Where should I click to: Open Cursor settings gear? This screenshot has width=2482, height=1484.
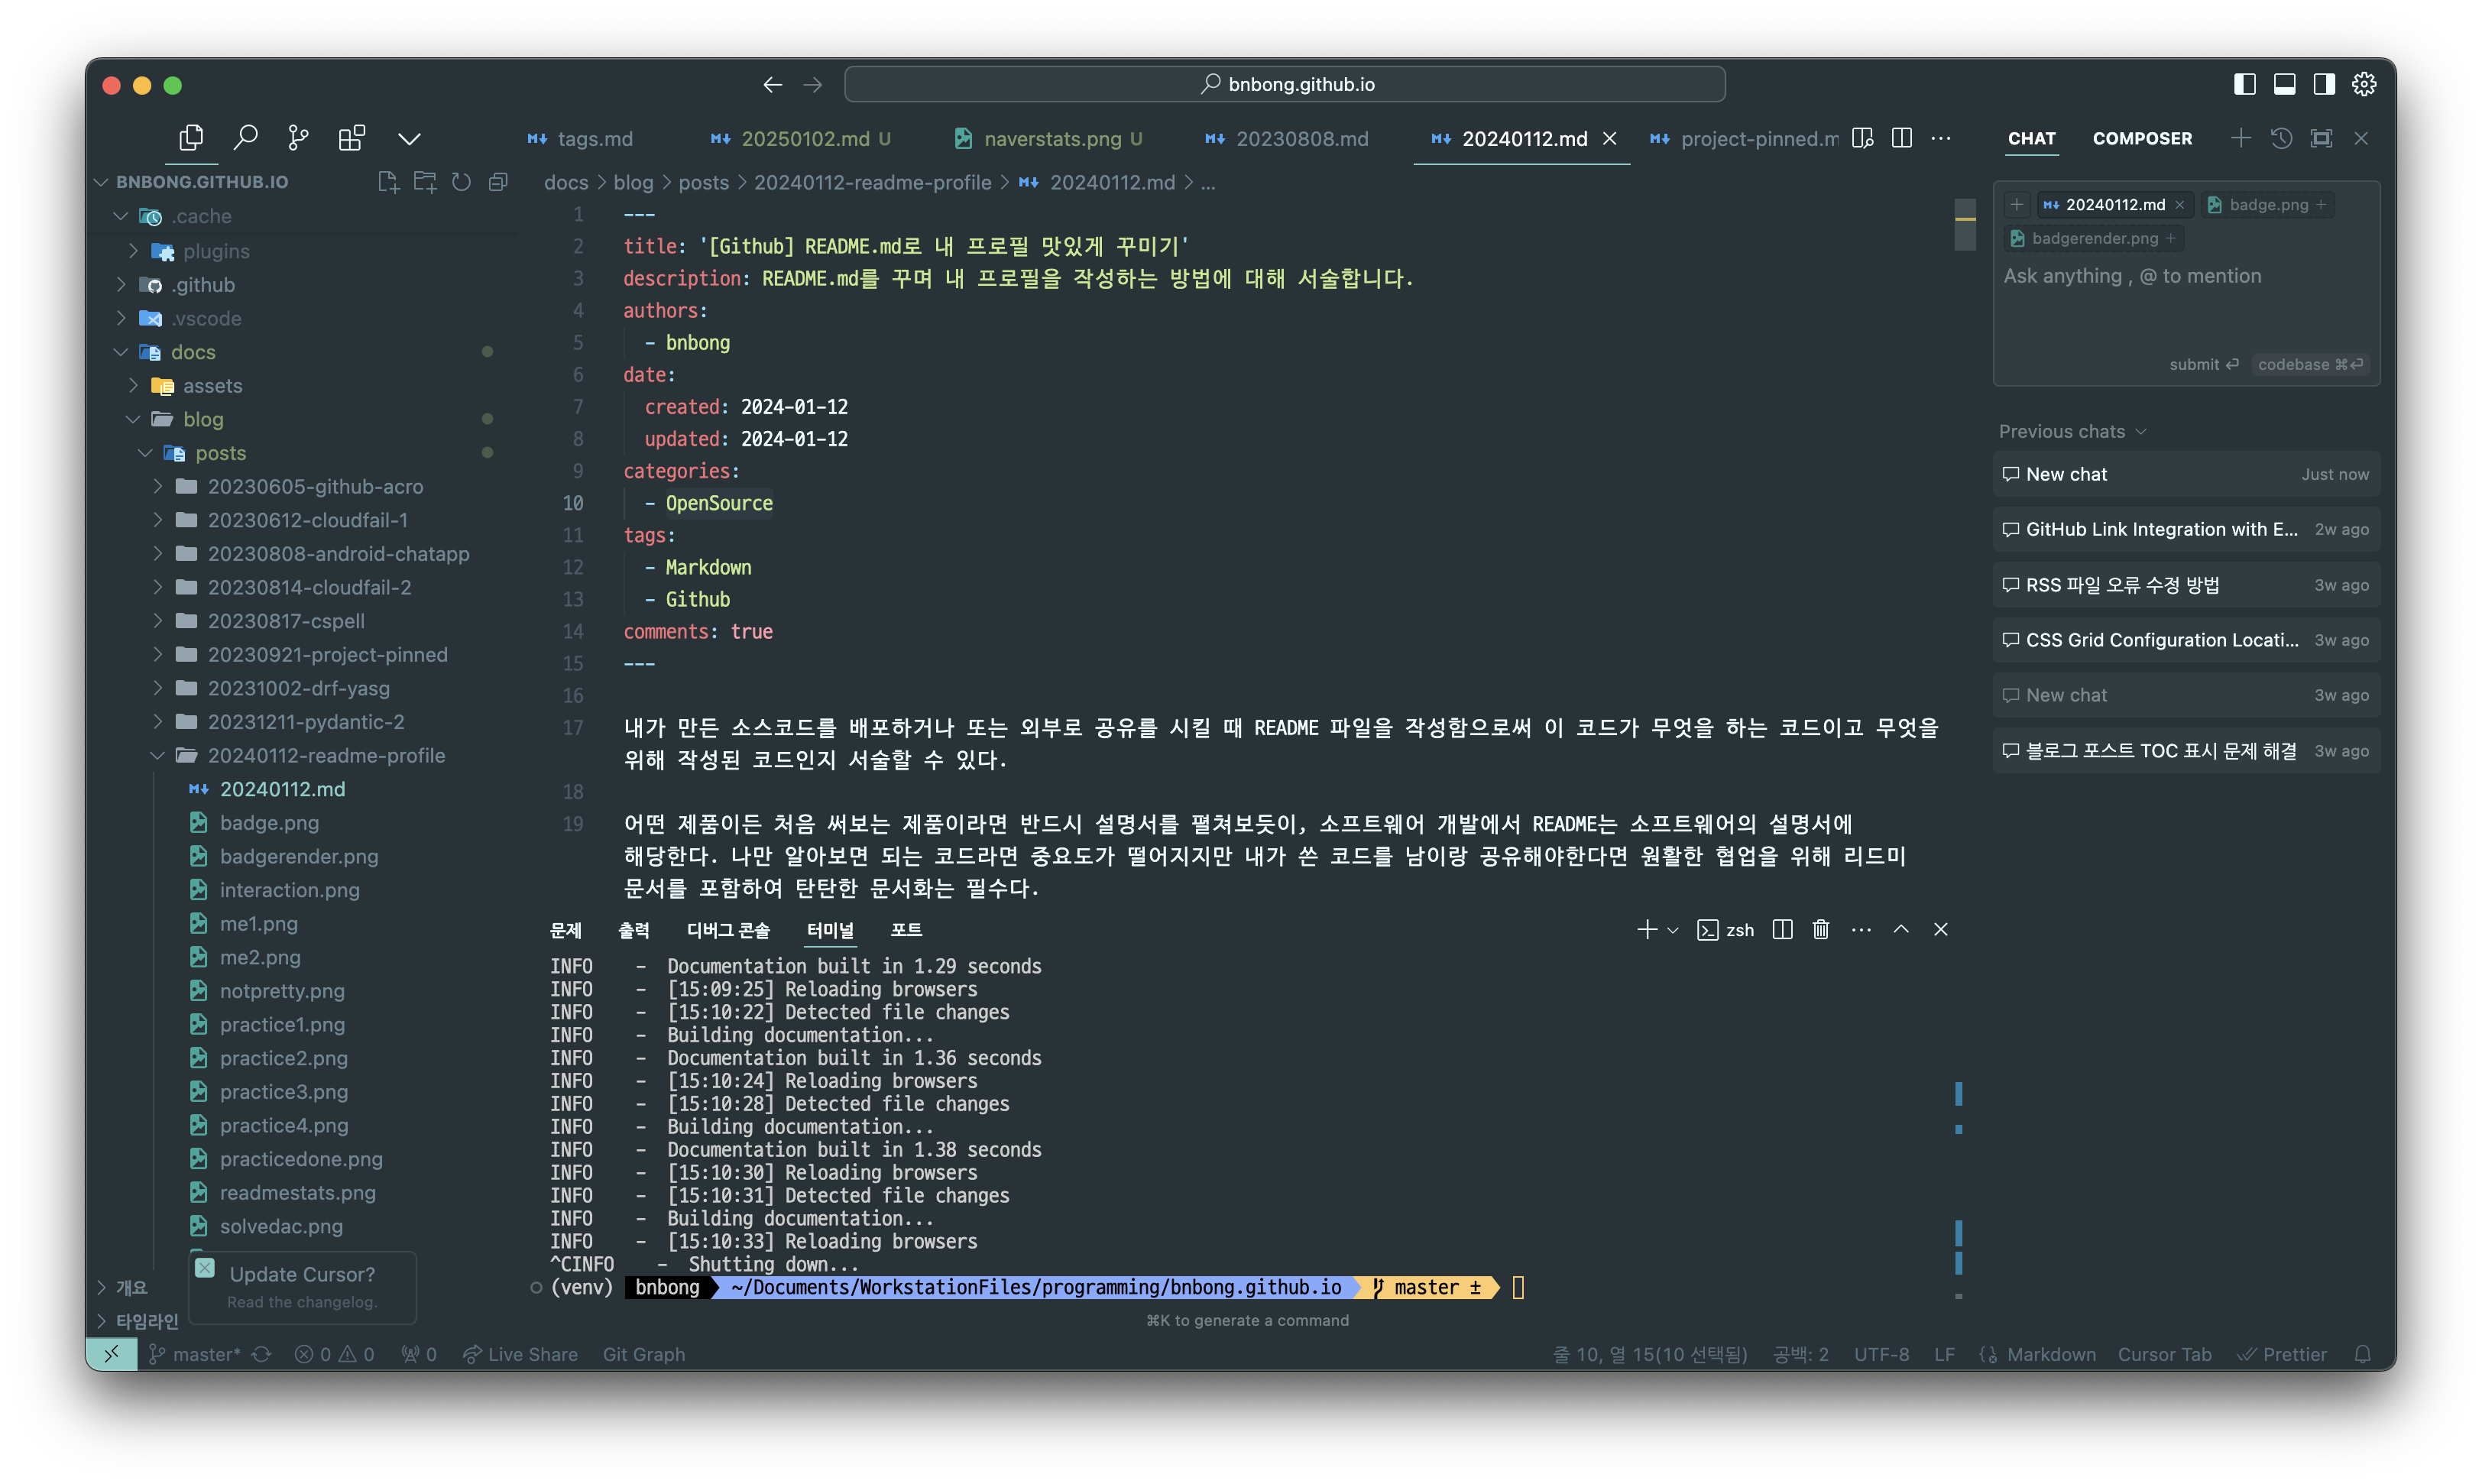(x=2364, y=84)
